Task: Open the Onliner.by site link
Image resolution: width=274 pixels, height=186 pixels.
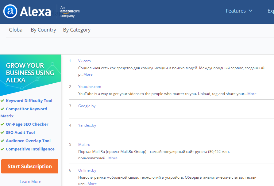Action: pos(87,170)
